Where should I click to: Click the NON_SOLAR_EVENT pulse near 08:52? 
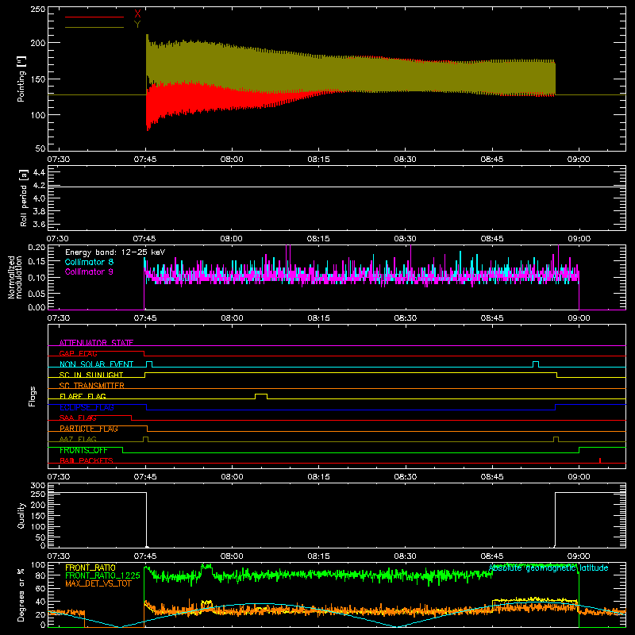[536, 364]
